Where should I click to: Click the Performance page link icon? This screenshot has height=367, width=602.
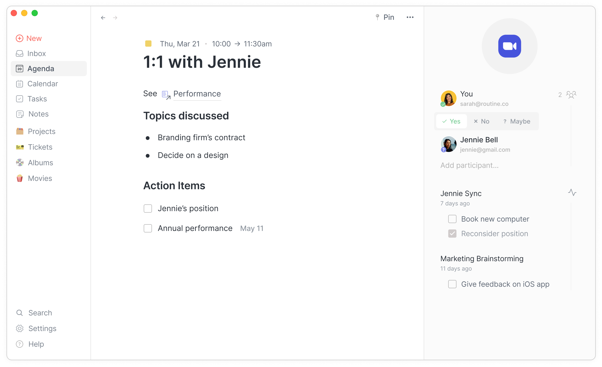point(166,95)
